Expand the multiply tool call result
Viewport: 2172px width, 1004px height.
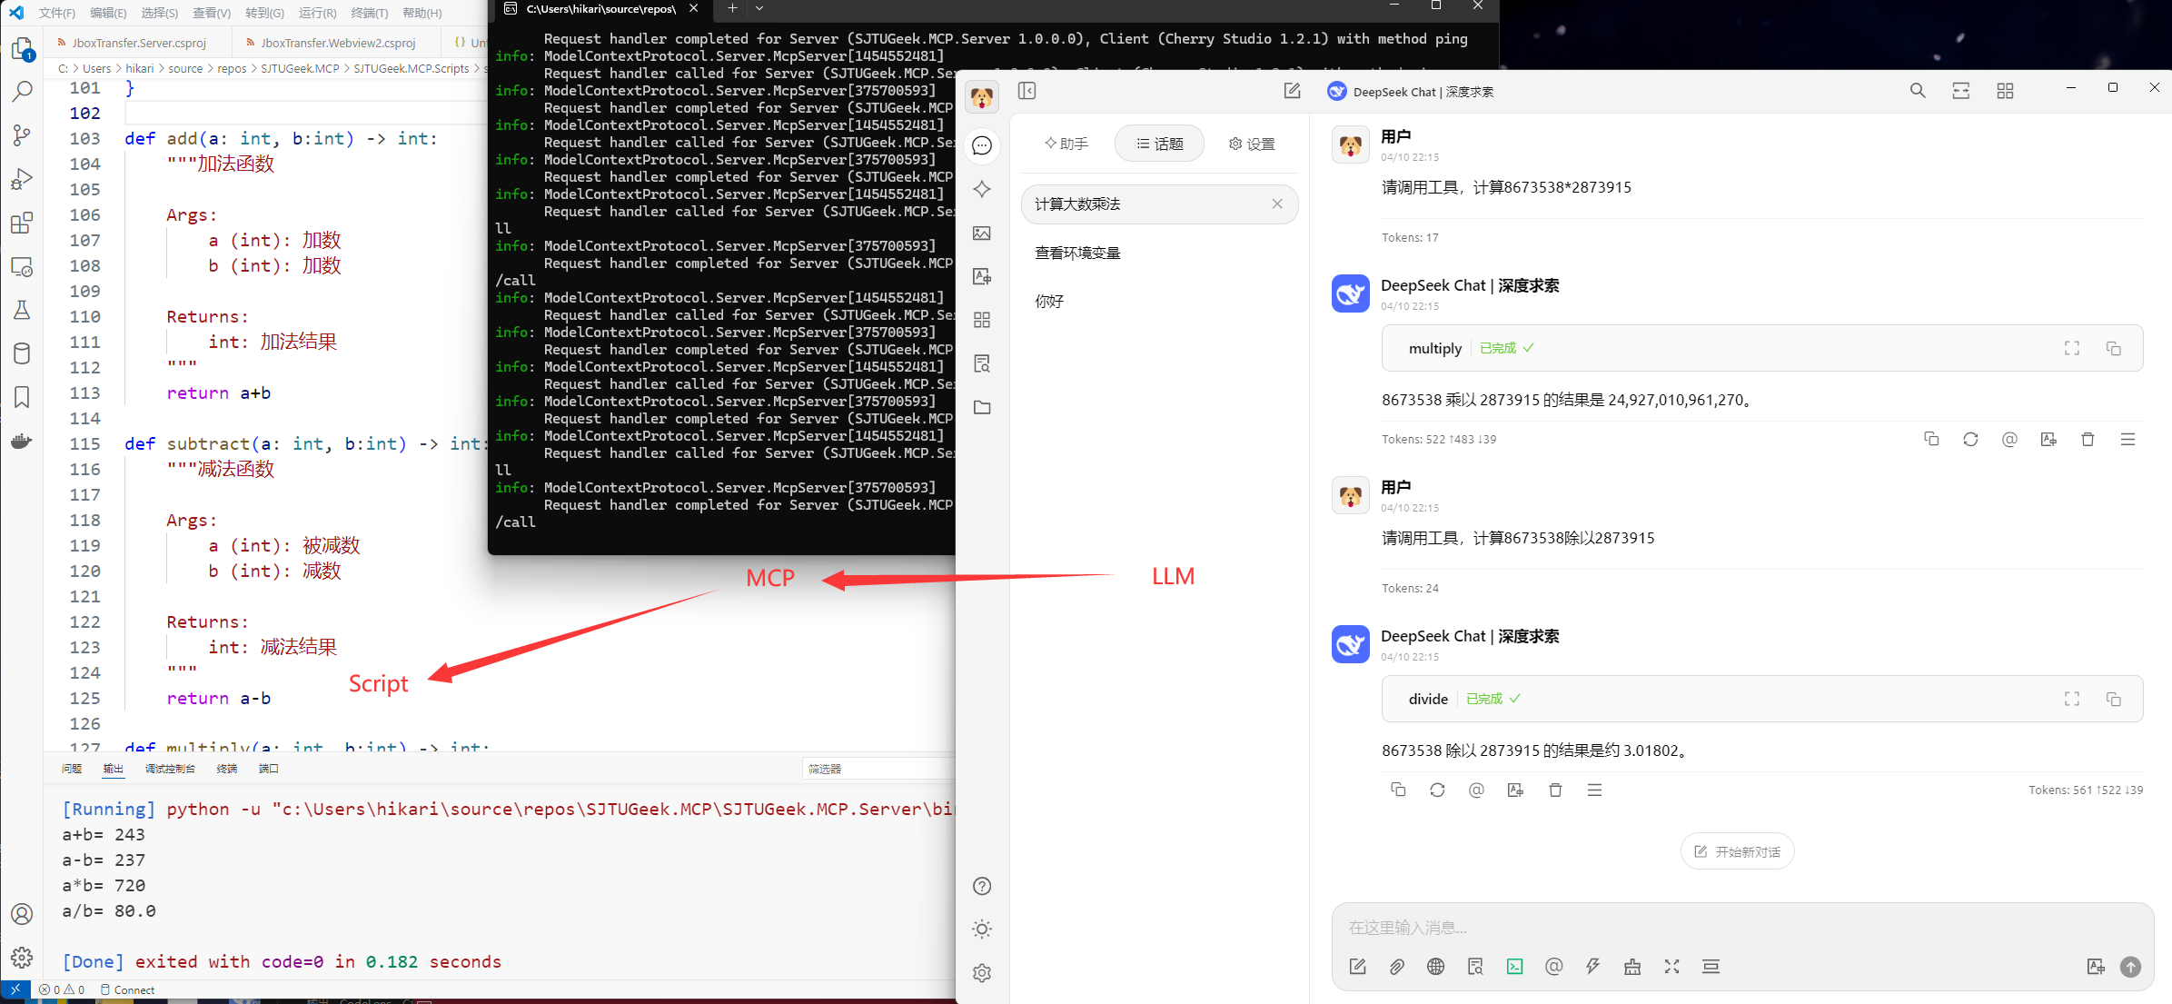coord(2072,348)
